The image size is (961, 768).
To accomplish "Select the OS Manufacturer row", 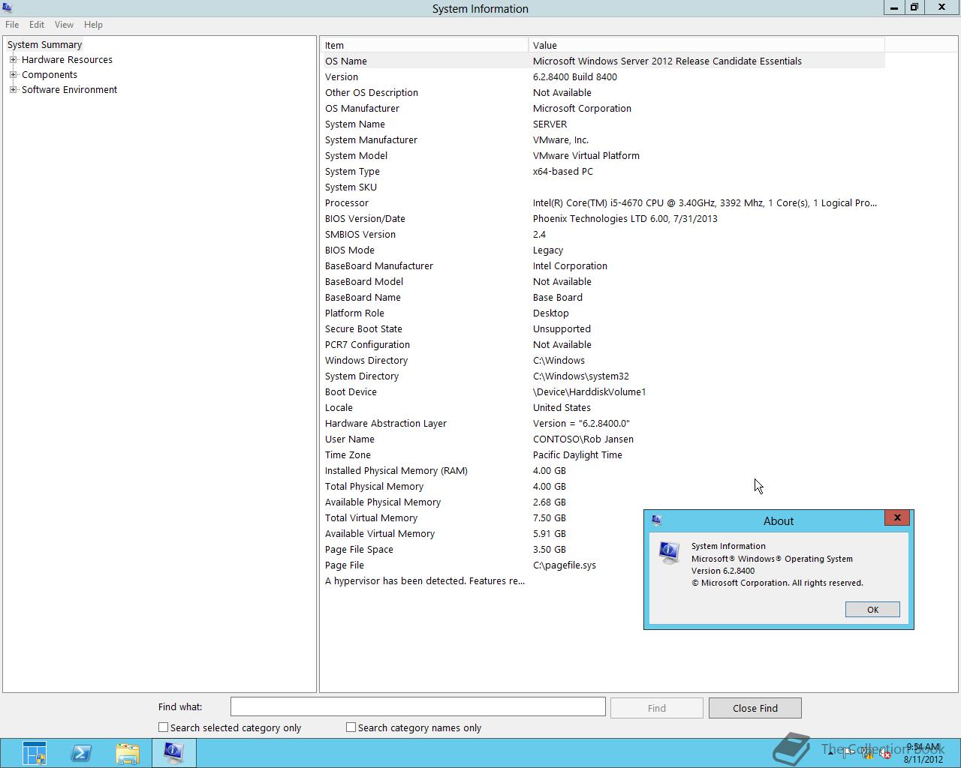I will pyautogui.click(x=604, y=108).
